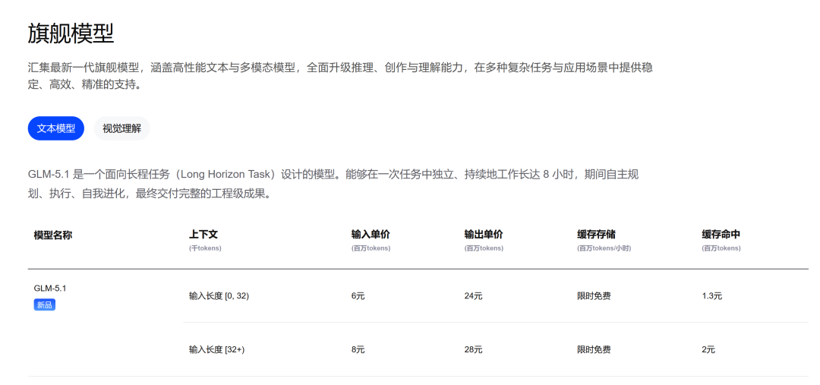The width and height of the screenshot is (820, 385).
Task: Click the 6元 input price cell
Action: click(358, 296)
